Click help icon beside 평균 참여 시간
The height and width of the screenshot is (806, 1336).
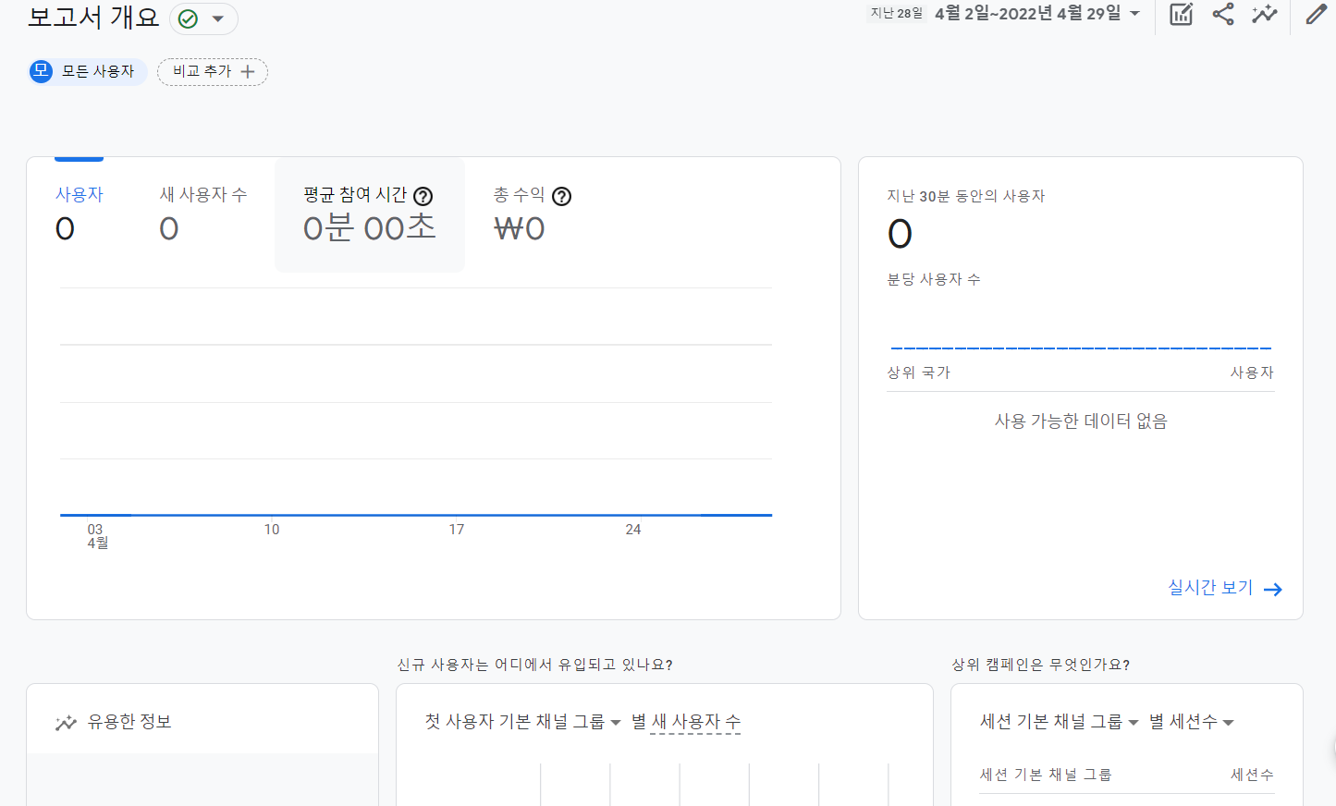(x=423, y=196)
